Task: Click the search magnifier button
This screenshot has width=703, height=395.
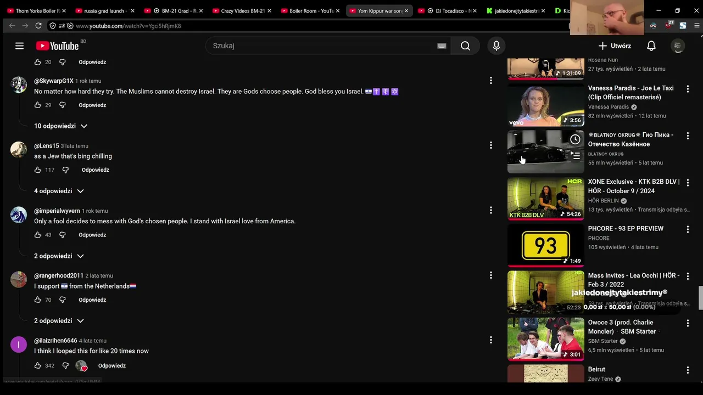Action: [465, 46]
